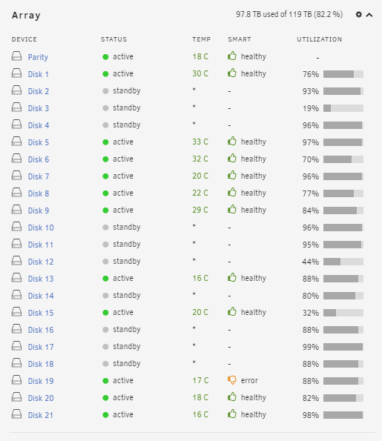Click the orange thumbs-down error icon for Disk 19

pos(232,380)
